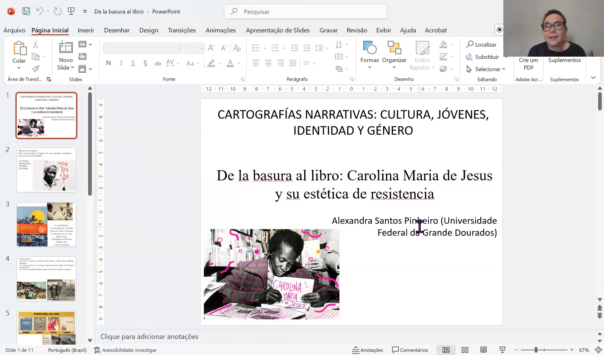This screenshot has height=355, width=604.
Task: Toggle underline on the text
Action: pos(133,63)
